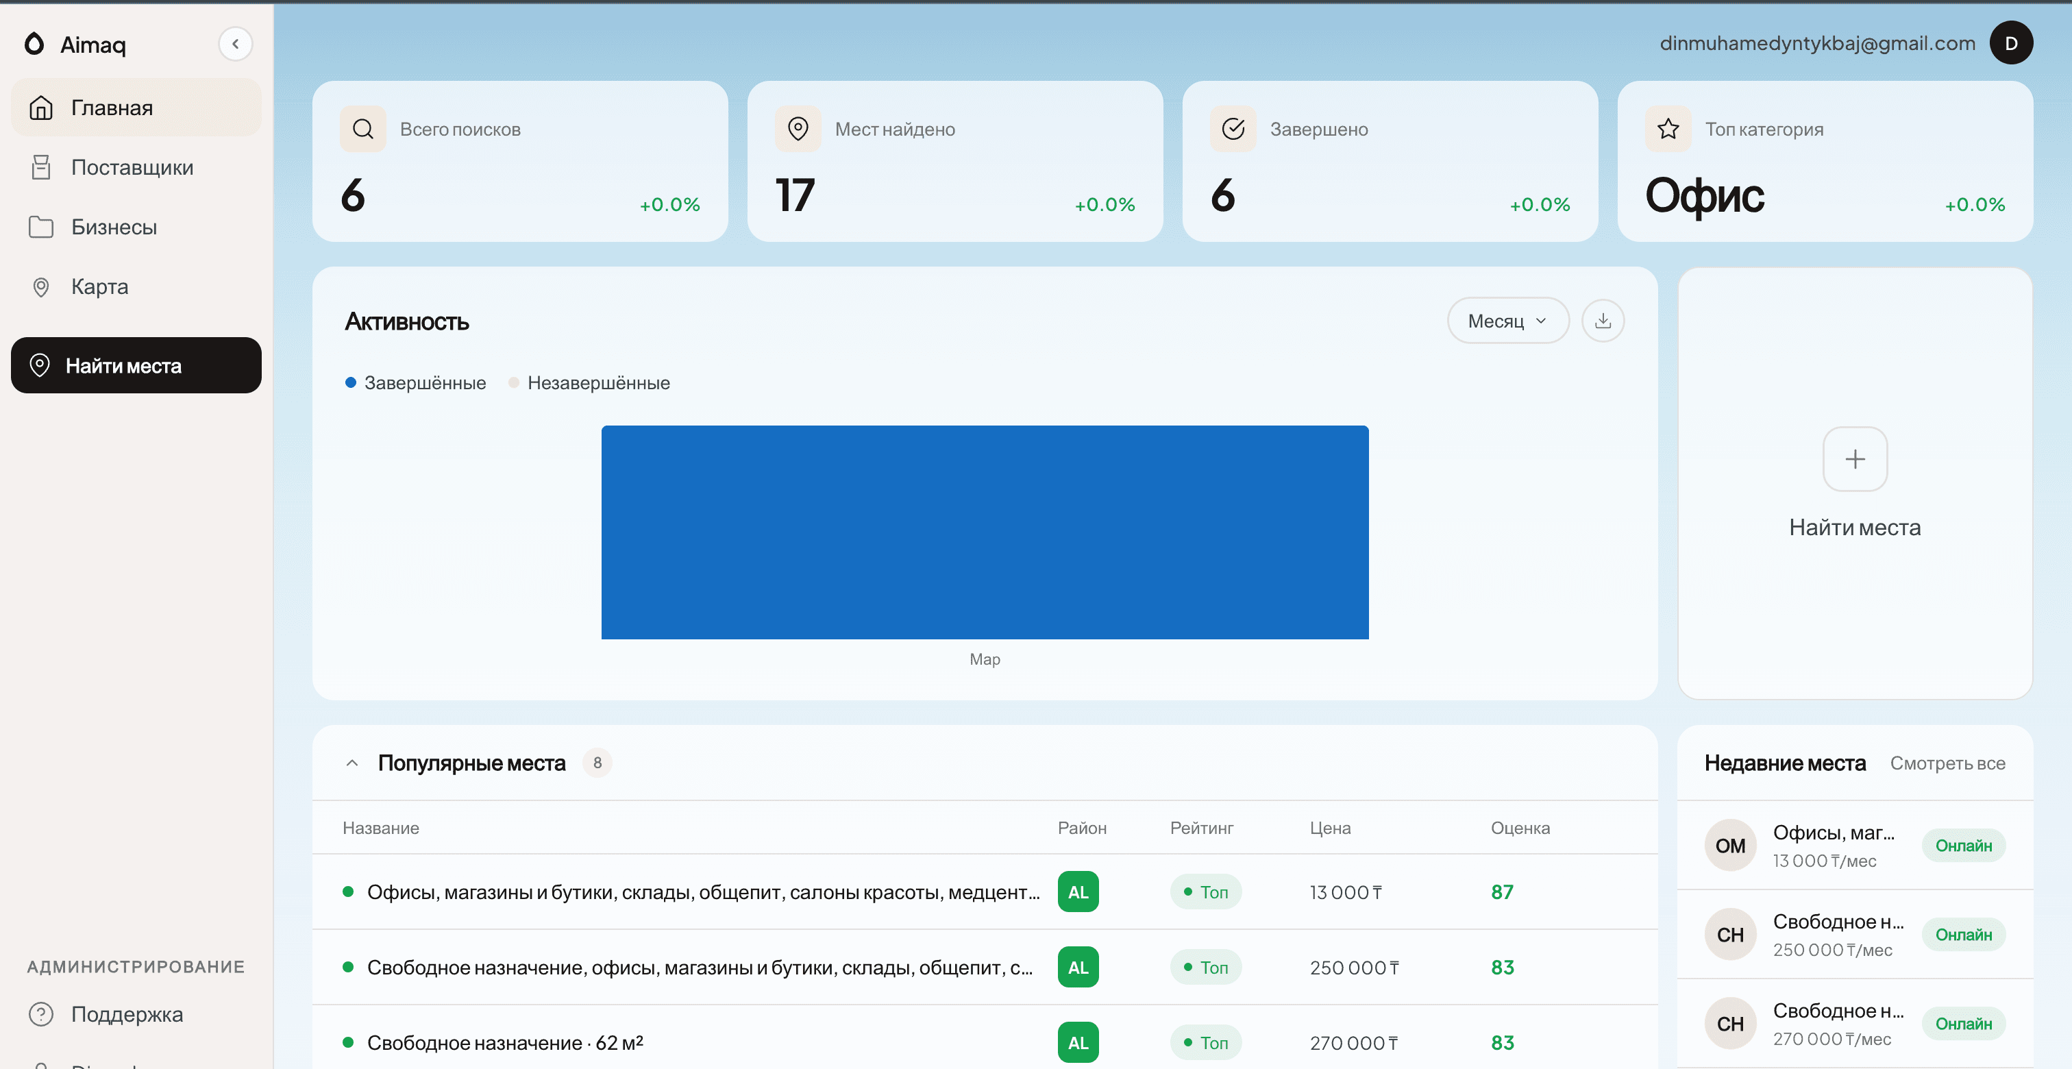Screen dimensions: 2072x1069
Task: Click the Топ badge on the 13 000 ₸ row
Action: point(1205,892)
